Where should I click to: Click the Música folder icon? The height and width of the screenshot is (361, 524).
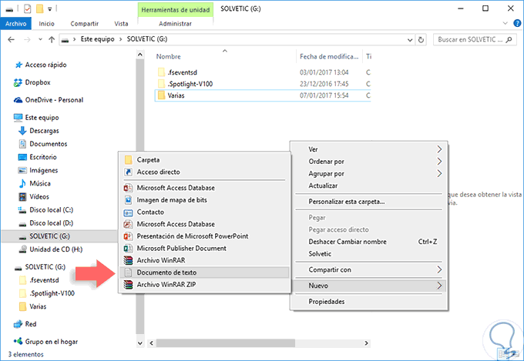pyautogui.click(x=22, y=183)
